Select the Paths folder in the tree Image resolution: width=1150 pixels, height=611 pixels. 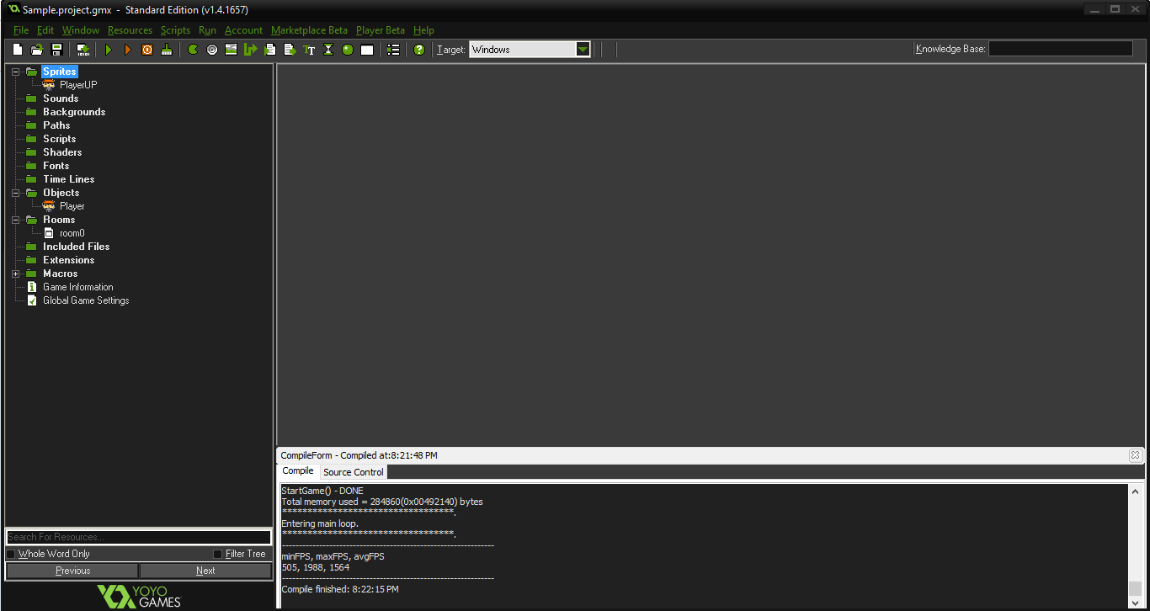(56, 125)
